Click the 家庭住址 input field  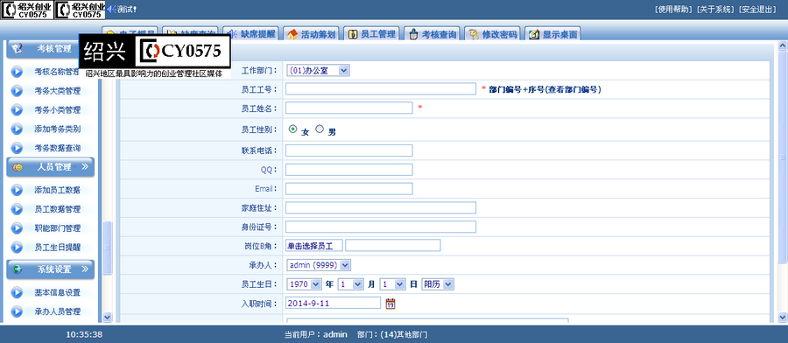(x=381, y=208)
